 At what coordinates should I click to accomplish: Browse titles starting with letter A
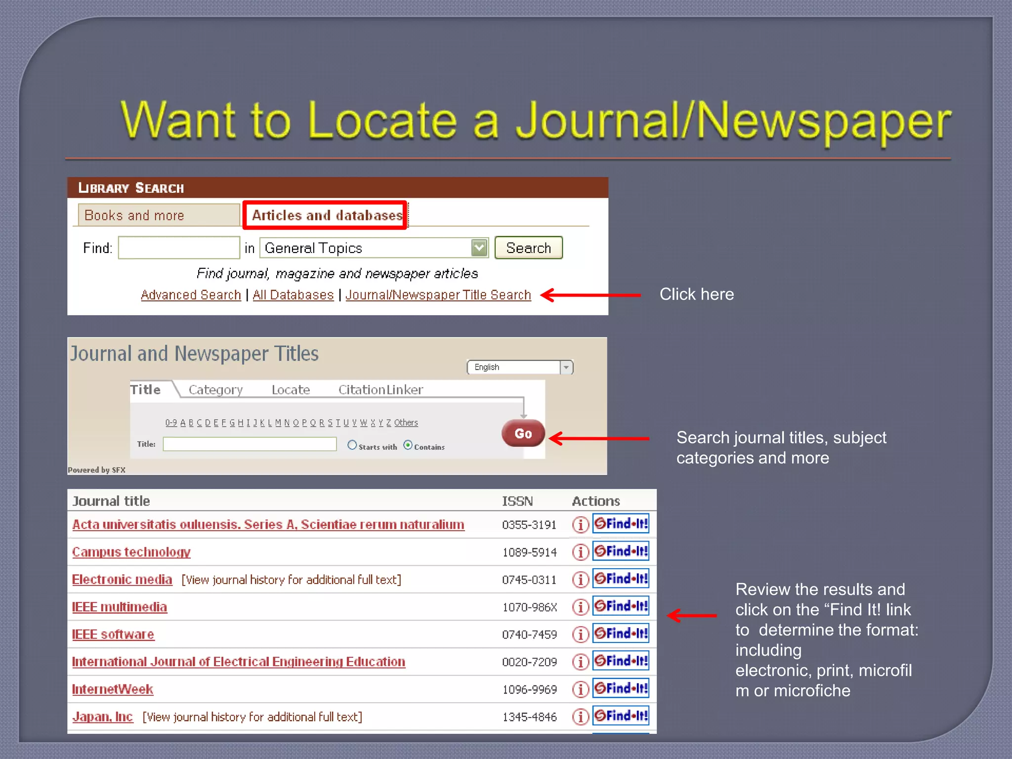(x=183, y=422)
